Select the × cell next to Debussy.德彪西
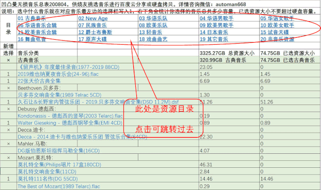This screenshot has width=321, height=190. click(x=9, y=109)
